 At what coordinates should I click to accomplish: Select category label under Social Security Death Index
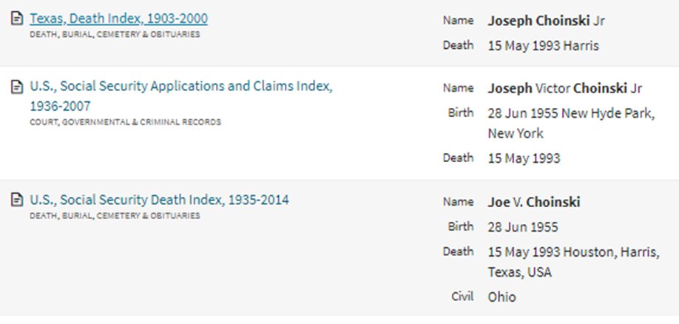click(x=115, y=216)
